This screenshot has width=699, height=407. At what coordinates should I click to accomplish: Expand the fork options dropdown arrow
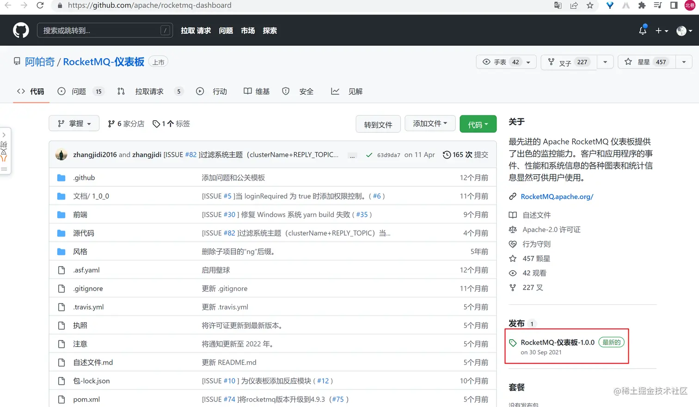(x=605, y=62)
